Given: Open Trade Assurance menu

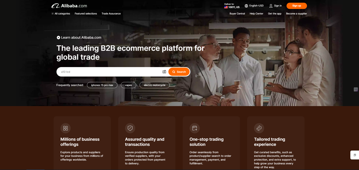Looking at the screenshot, I should 111,13.
